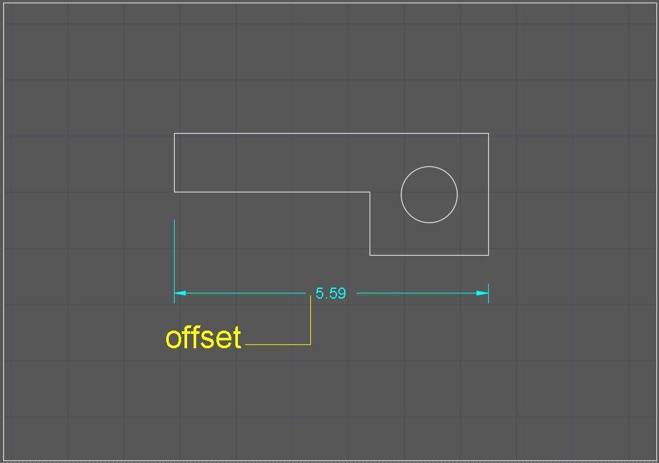Select the left cyan dimension arrowhead
This screenshot has width=659, height=463.
click(x=180, y=293)
